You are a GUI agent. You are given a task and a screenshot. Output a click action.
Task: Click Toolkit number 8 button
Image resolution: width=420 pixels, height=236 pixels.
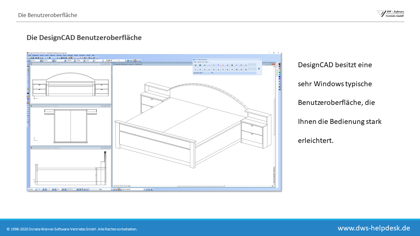click(x=227, y=69)
